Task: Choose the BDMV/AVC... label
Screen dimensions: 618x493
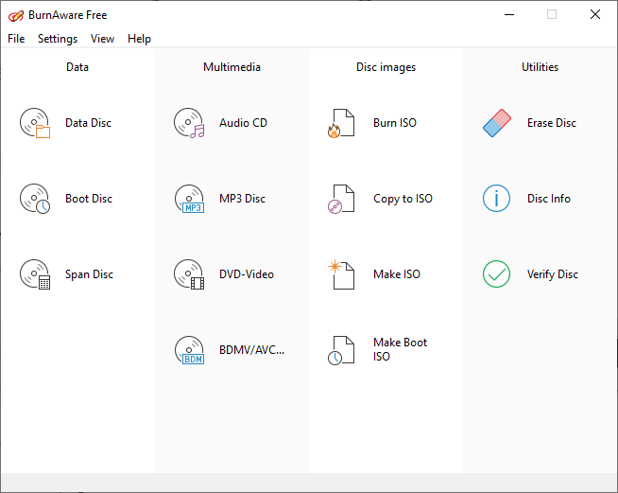Action: point(252,350)
